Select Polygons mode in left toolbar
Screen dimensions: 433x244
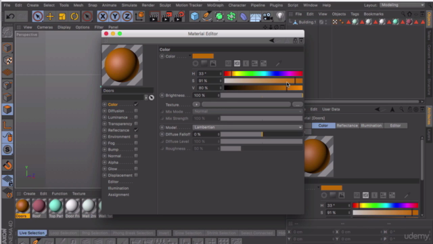point(7,110)
